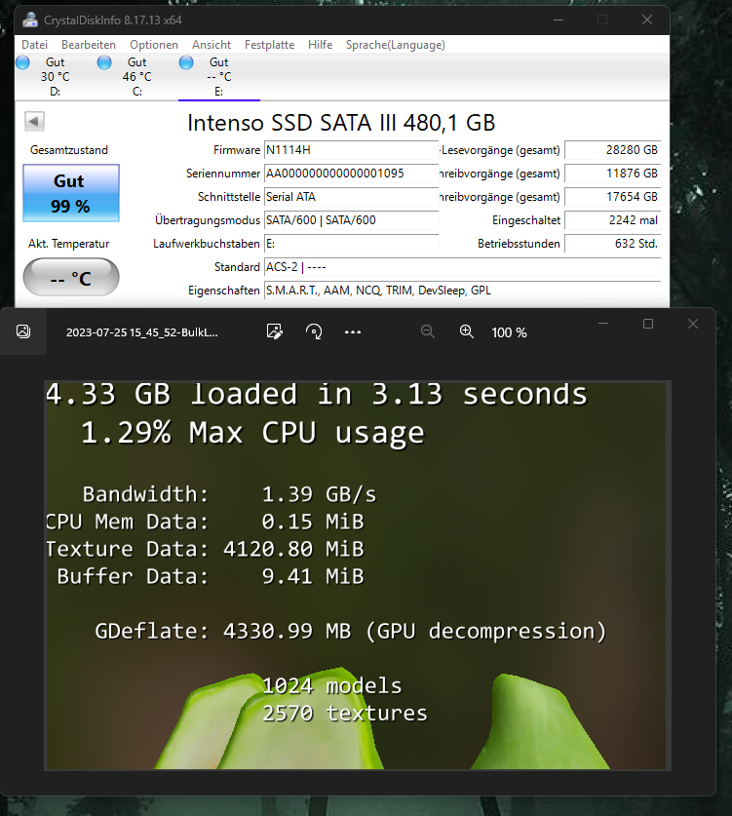Select drive C: tab showing 46 °C
The width and height of the screenshot is (732, 816).
pyautogui.click(x=136, y=76)
